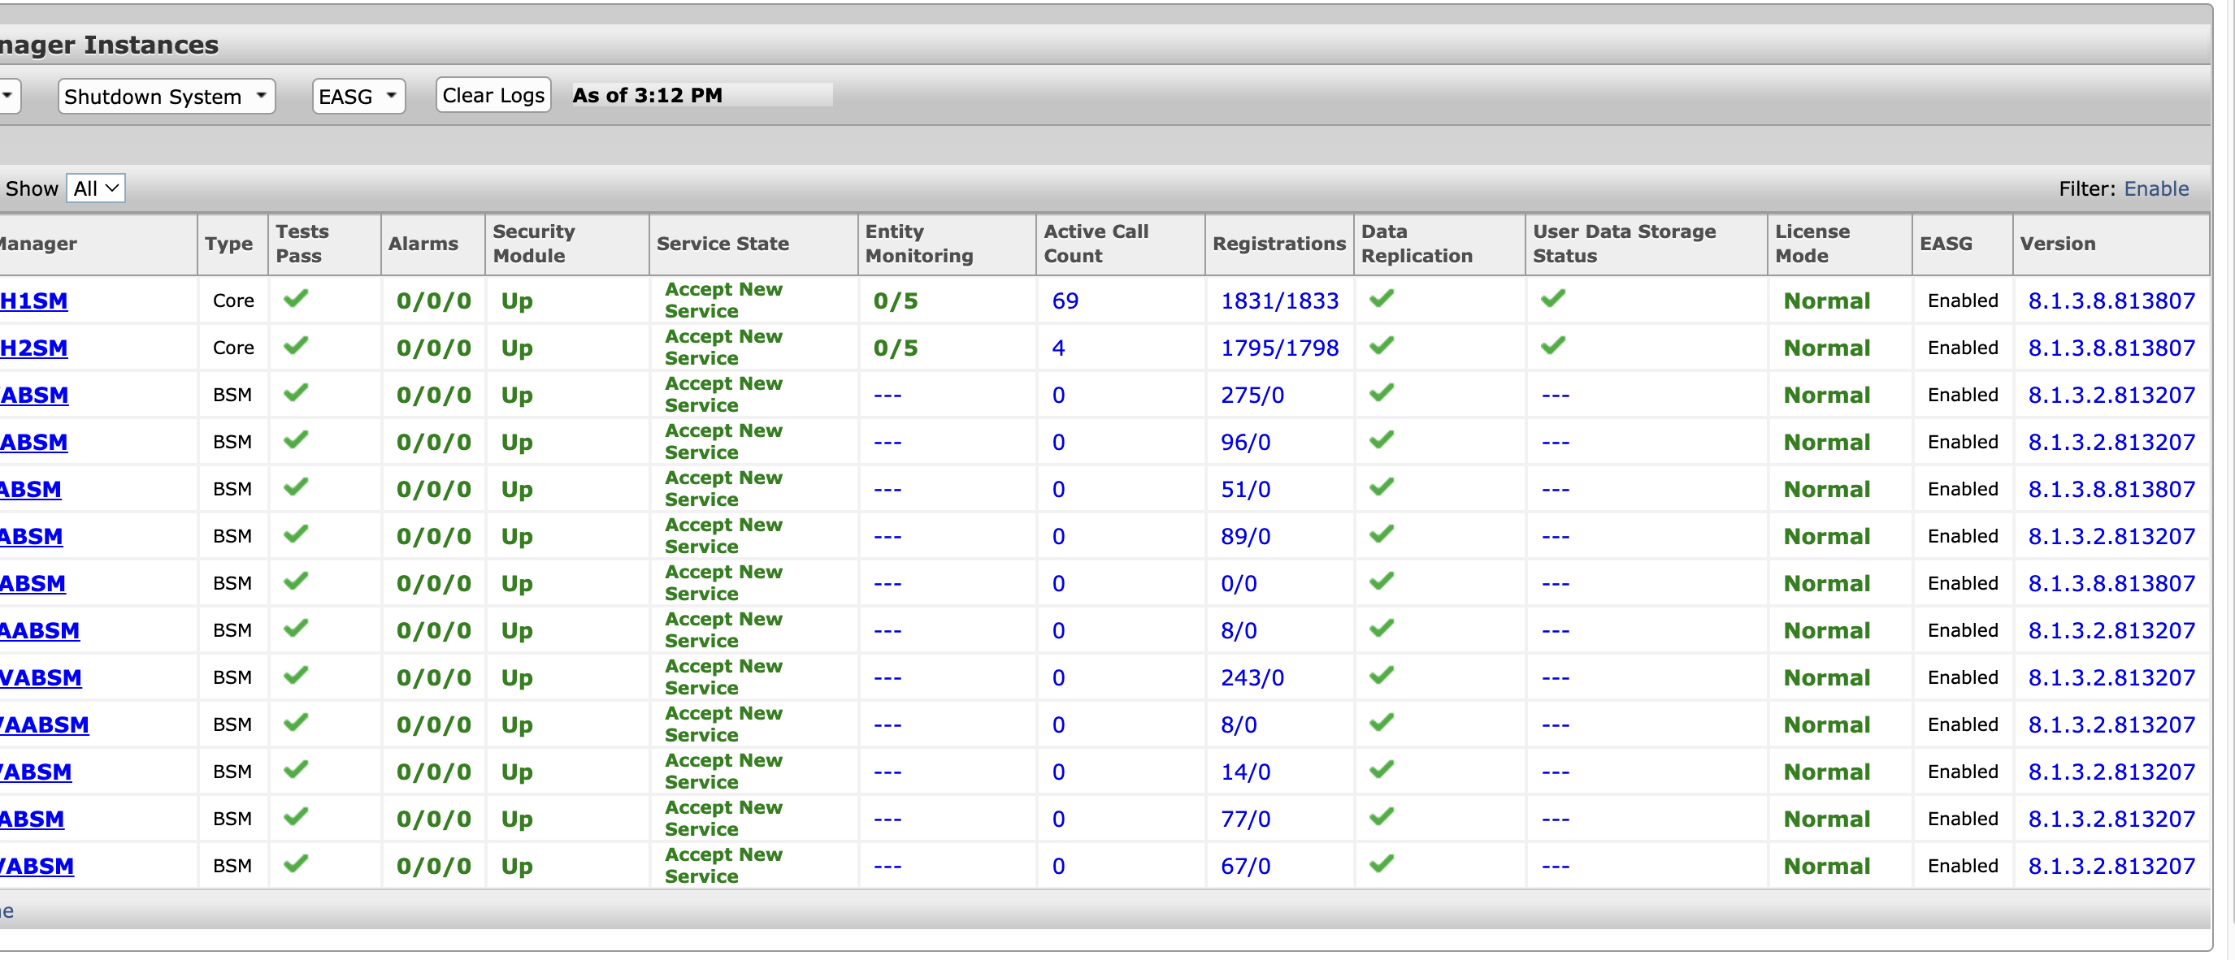Open version link in H1SM row
This screenshot has height=960, width=2235.
click(2111, 301)
